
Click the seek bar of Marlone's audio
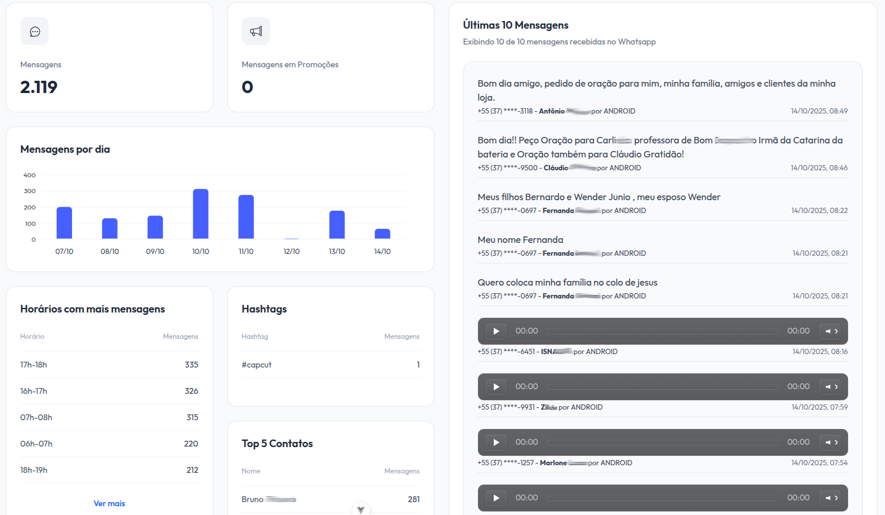coord(662,442)
